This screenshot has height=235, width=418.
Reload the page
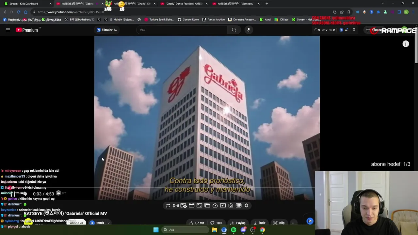click(19, 12)
